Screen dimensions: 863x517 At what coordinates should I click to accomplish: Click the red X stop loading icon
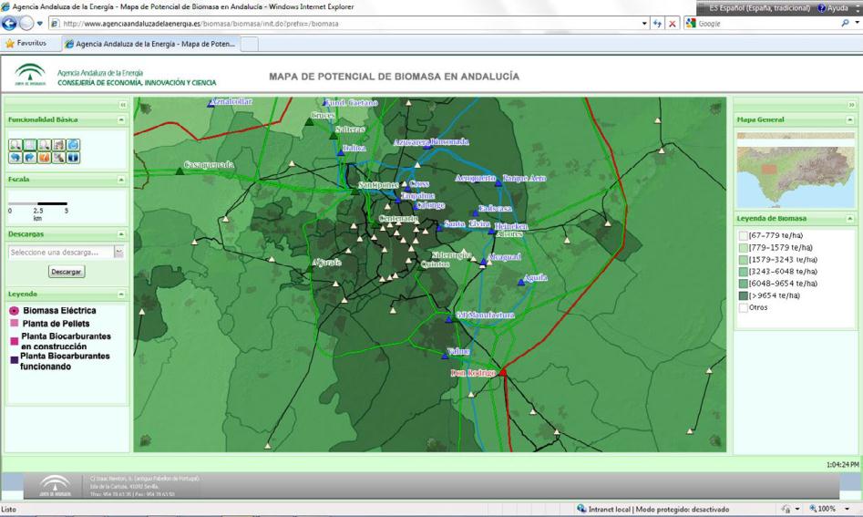(672, 24)
